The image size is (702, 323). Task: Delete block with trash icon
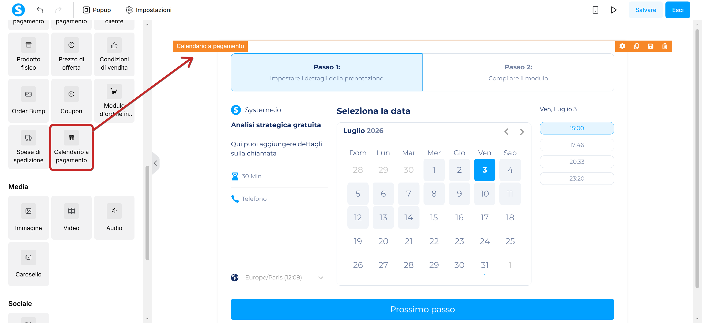pyautogui.click(x=665, y=46)
